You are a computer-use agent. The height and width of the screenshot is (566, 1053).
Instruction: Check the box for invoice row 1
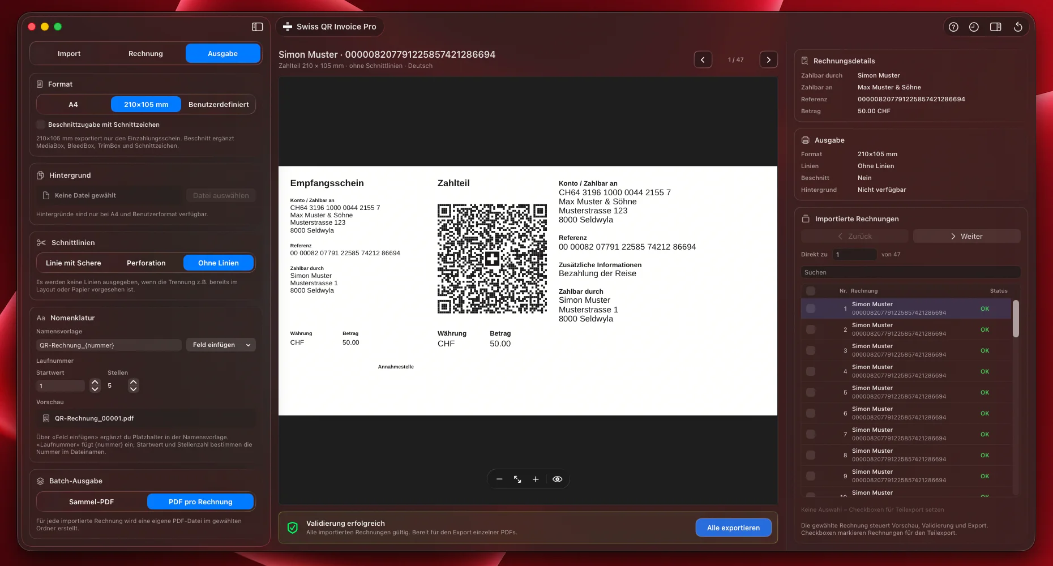pyautogui.click(x=811, y=308)
